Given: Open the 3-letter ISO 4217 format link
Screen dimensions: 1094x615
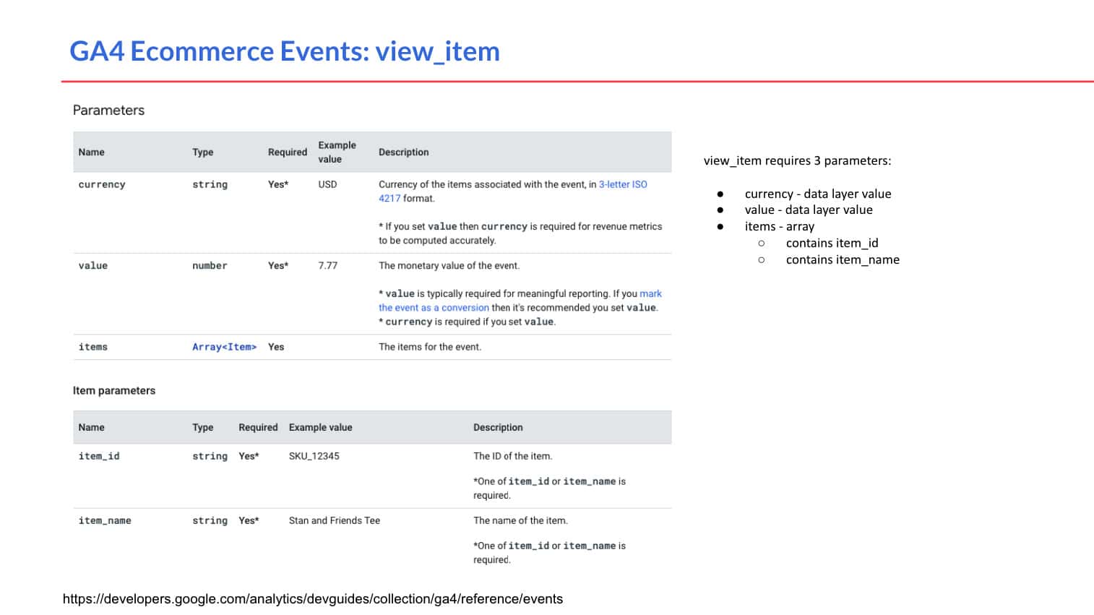Looking at the screenshot, I should [x=623, y=184].
